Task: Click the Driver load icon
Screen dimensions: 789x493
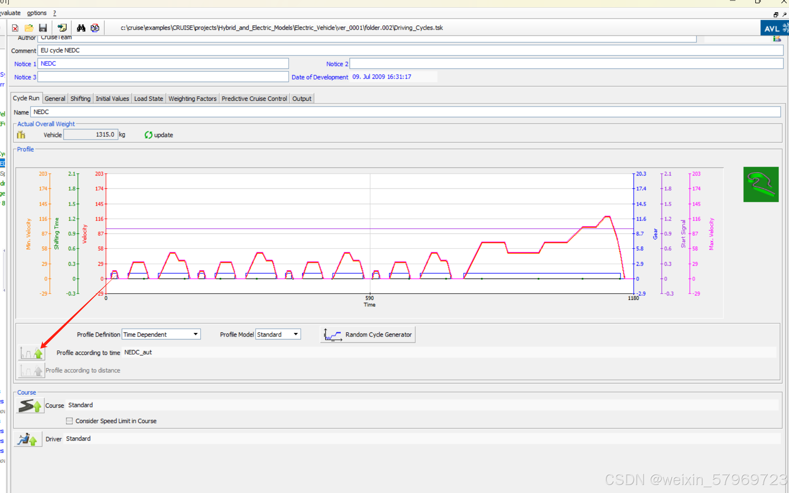Action: [x=28, y=439]
